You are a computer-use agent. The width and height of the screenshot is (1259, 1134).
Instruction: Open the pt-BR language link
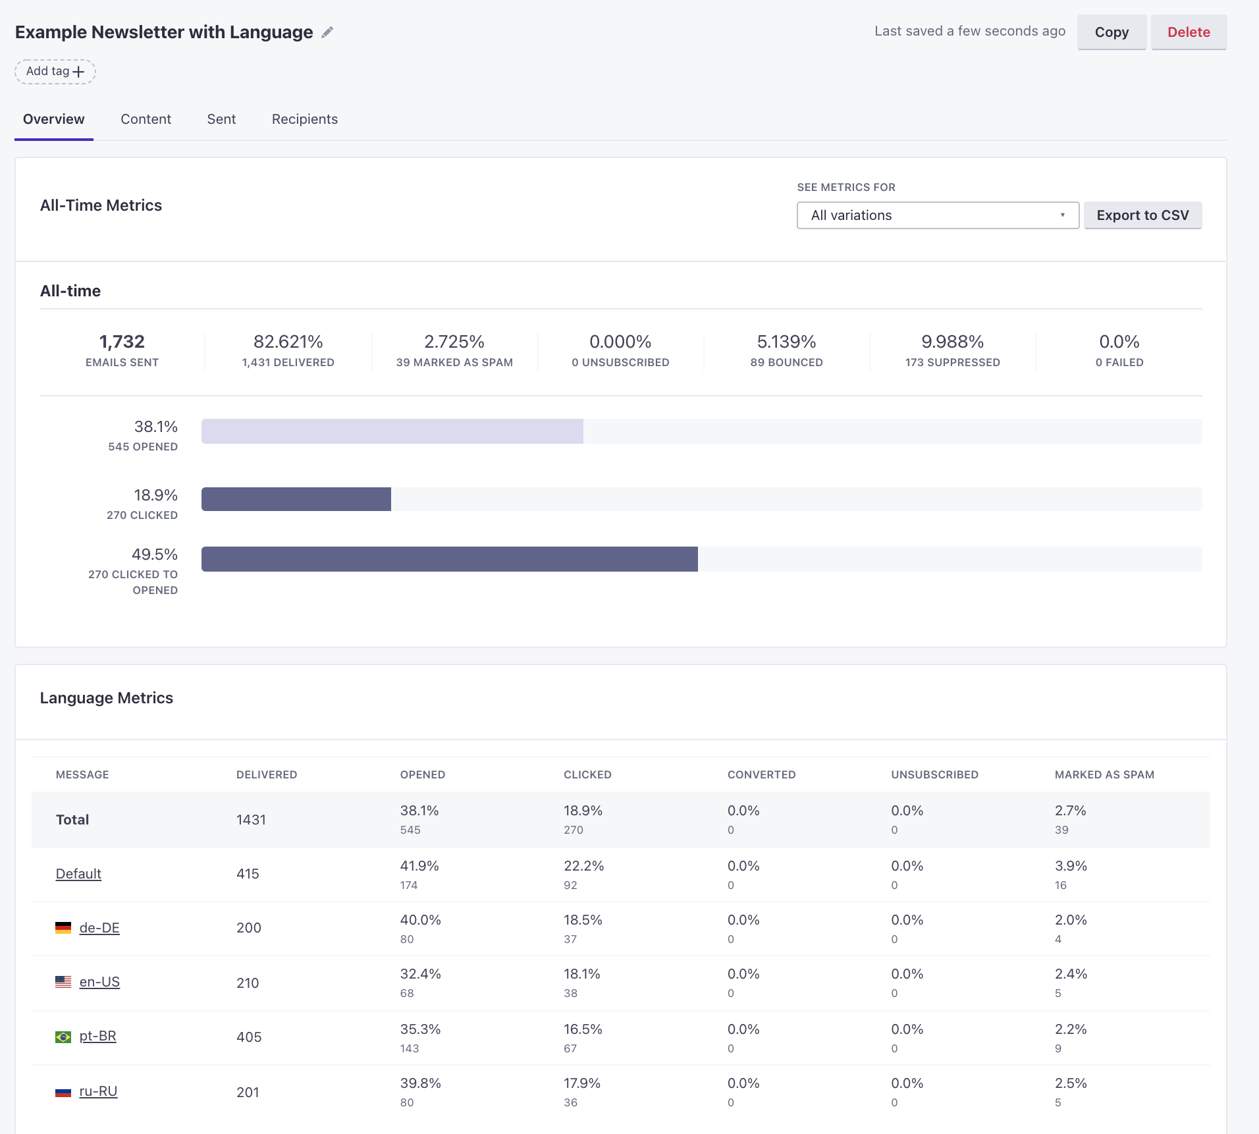[97, 1036]
